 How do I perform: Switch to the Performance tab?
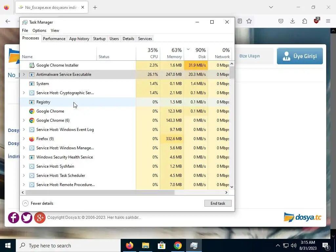tap(54, 39)
